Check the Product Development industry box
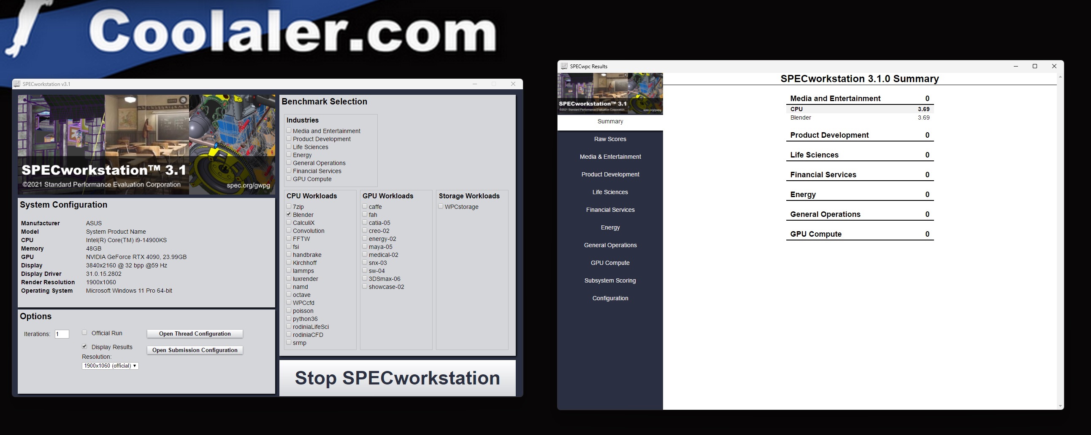The width and height of the screenshot is (1091, 435). [x=289, y=139]
